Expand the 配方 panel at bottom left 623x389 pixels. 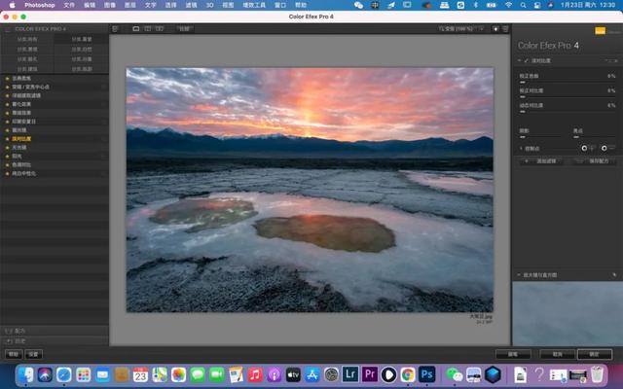[x=19, y=331]
